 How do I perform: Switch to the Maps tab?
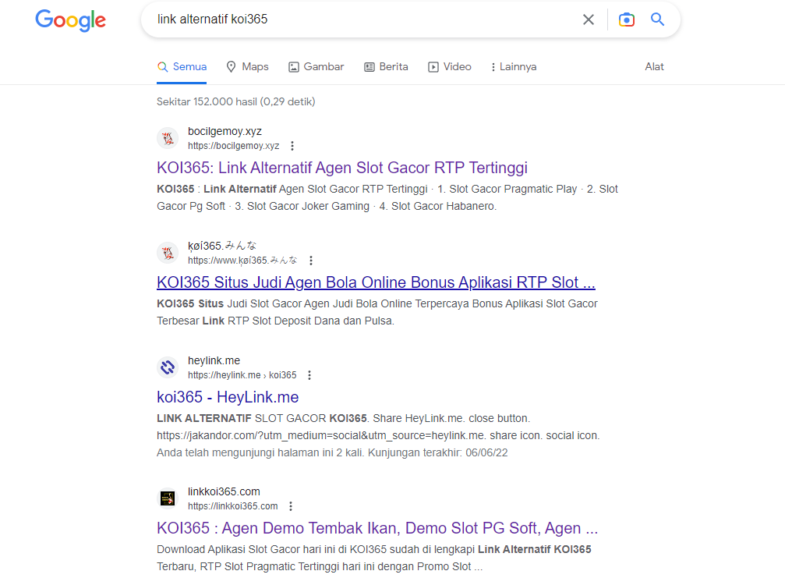pyautogui.click(x=247, y=67)
